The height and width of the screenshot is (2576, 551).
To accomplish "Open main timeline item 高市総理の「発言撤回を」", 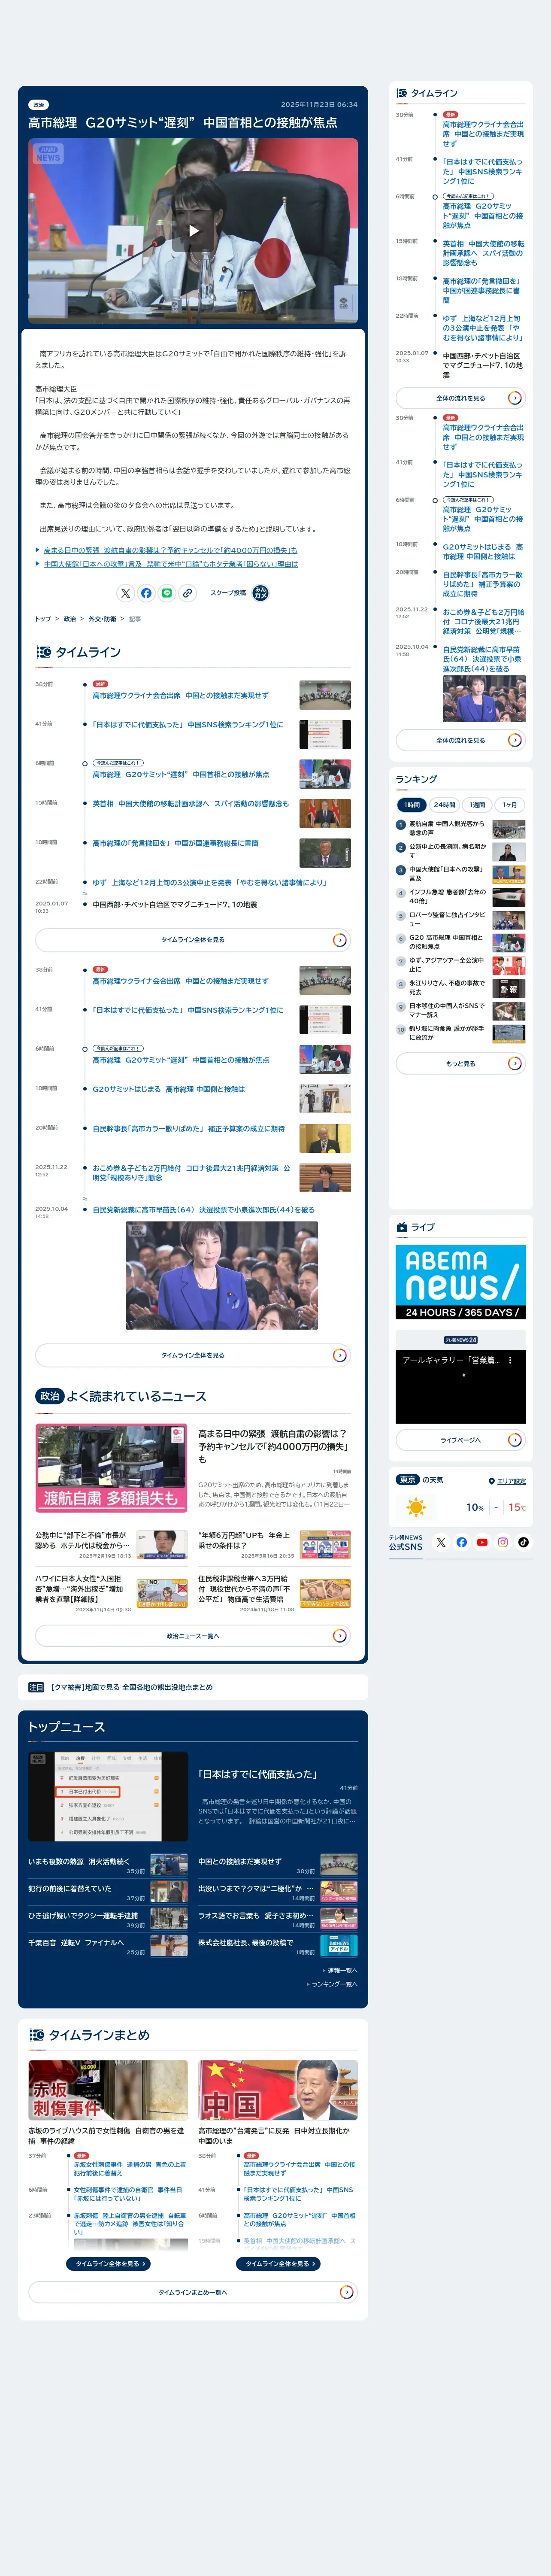I will [x=176, y=843].
